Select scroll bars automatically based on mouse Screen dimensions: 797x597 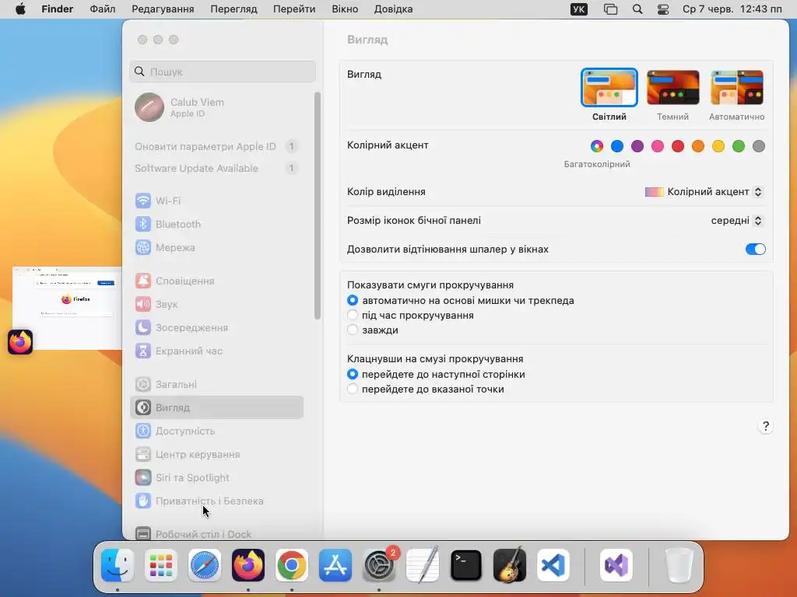tap(353, 301)
